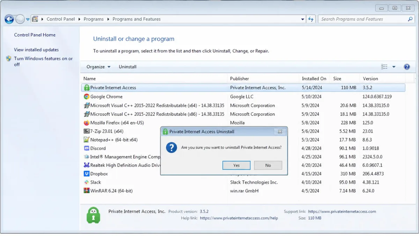Click the Intel Management Engine icon
This screenshot has height=236, width=419.
coord(87,157)
